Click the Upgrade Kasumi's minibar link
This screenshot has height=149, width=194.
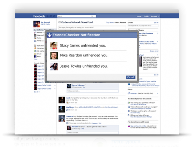[138, 126]
